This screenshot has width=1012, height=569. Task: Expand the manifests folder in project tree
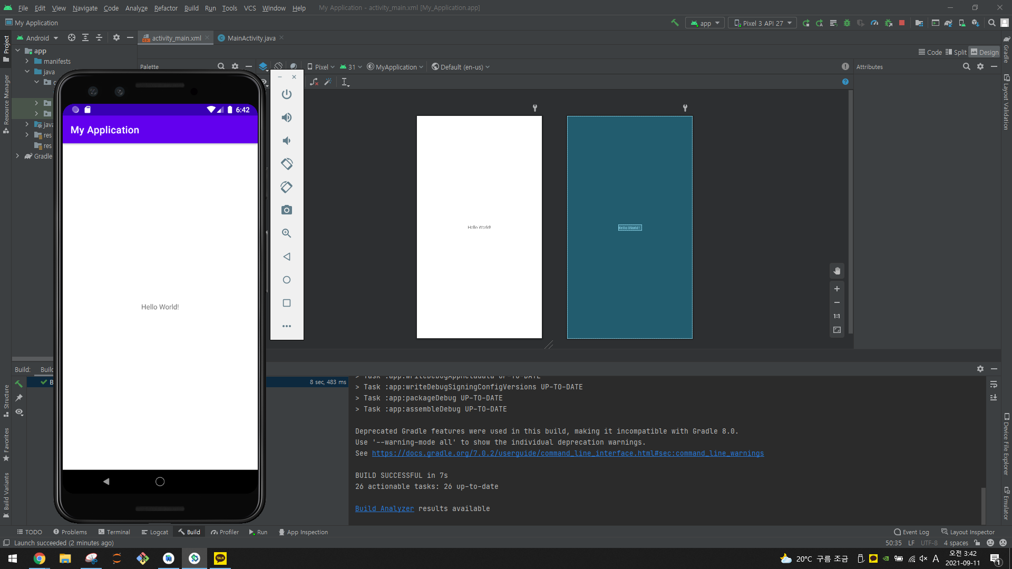point(27,62)
